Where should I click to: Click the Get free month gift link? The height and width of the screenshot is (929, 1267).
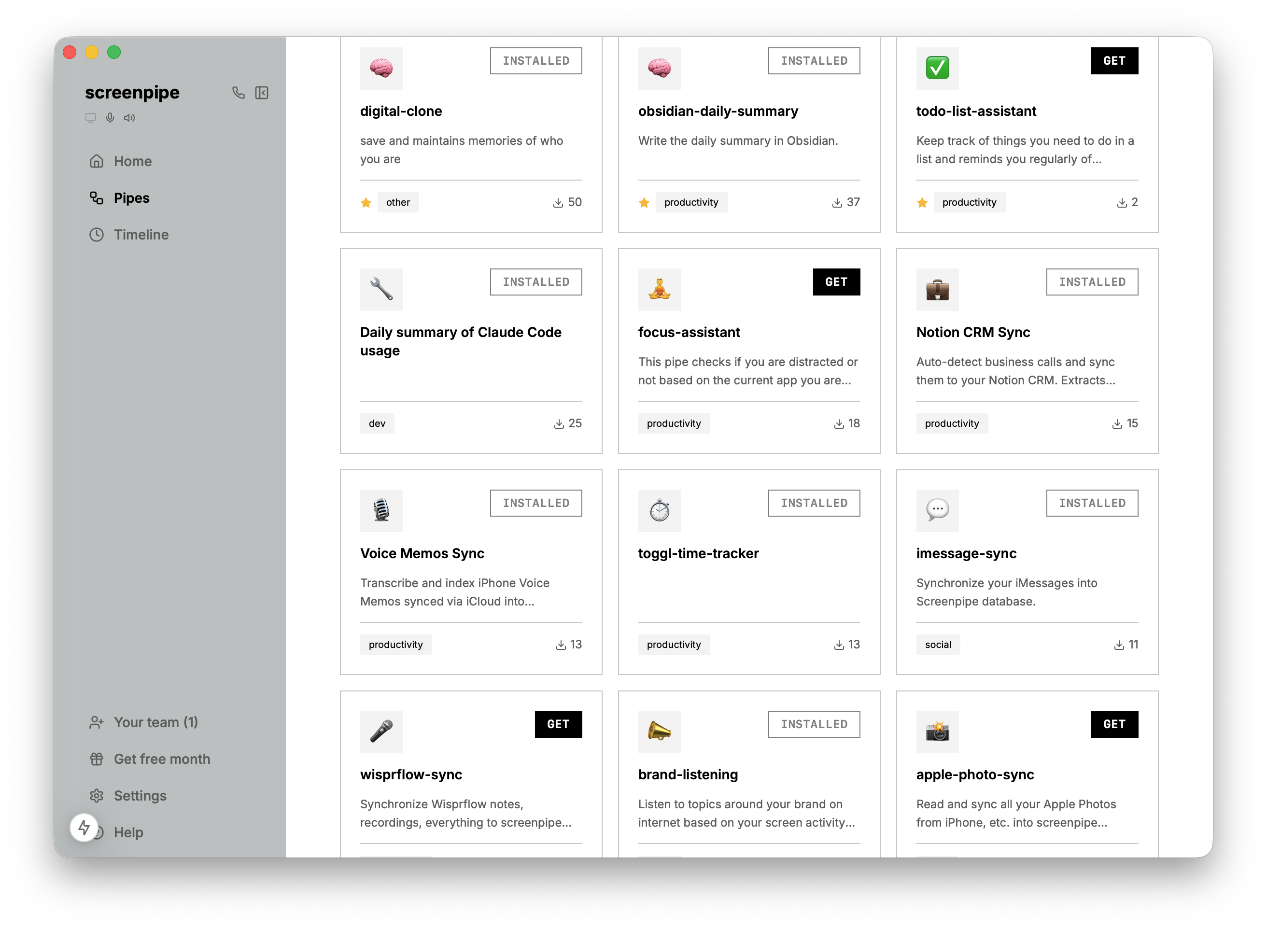161,759
